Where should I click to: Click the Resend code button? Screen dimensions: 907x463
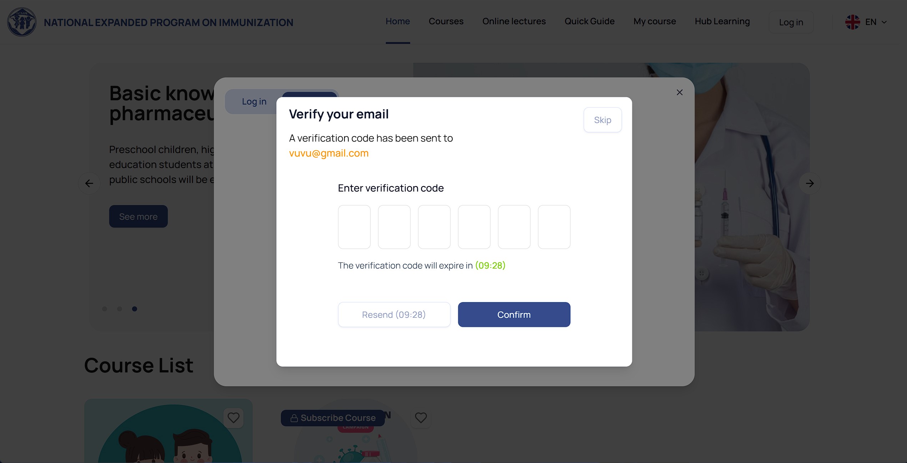click(394, 315)
